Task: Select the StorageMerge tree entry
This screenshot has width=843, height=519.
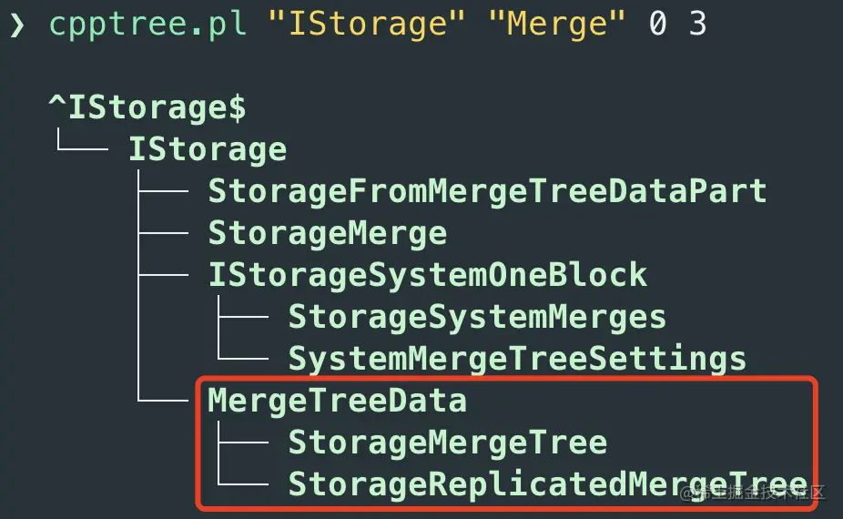Action: click(x=328, y=233)
